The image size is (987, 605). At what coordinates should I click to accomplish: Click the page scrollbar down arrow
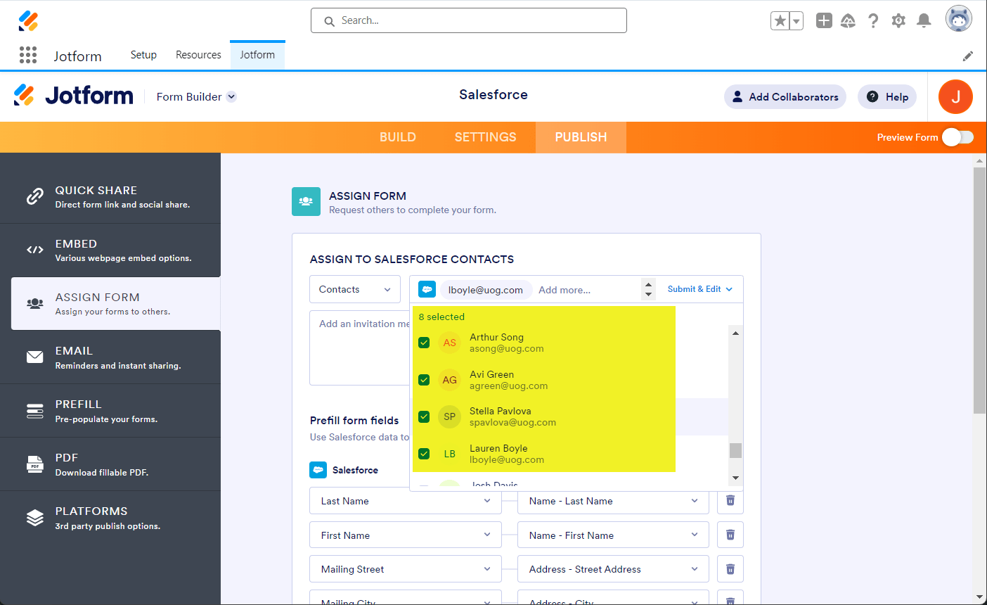[x=980, y=598]
